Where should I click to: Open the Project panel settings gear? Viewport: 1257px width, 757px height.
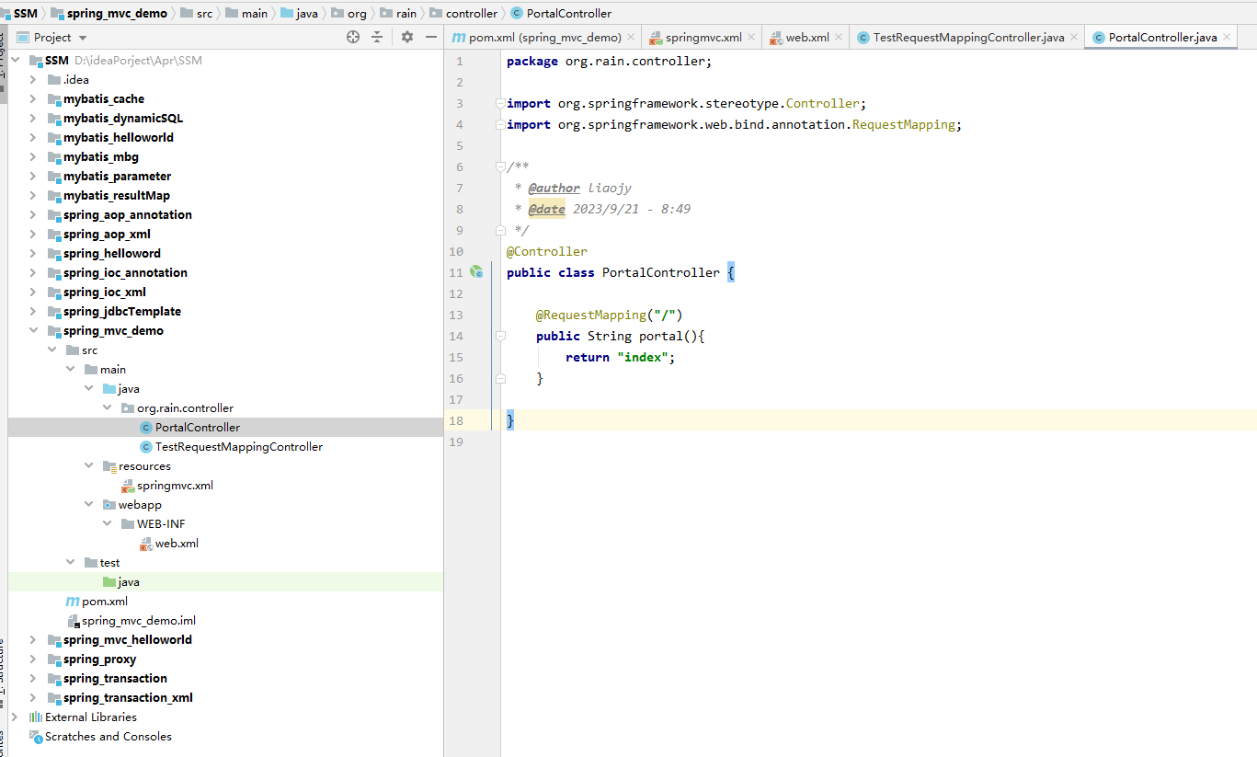pos(407,37)
